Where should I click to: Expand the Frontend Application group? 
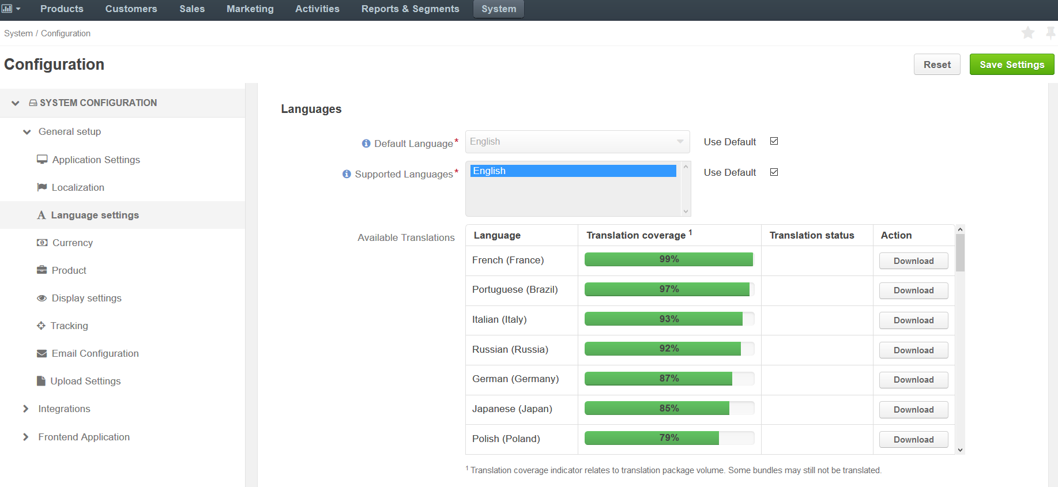[25, 437]
